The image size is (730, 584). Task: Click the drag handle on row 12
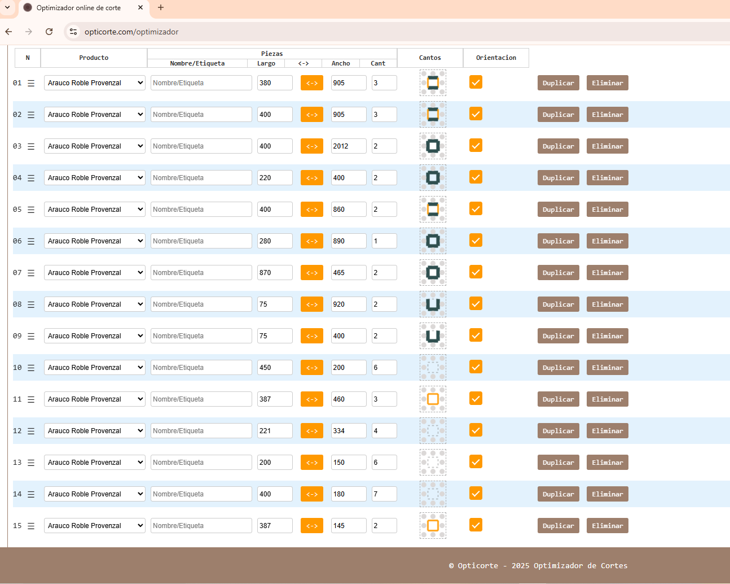pos(31,431)
